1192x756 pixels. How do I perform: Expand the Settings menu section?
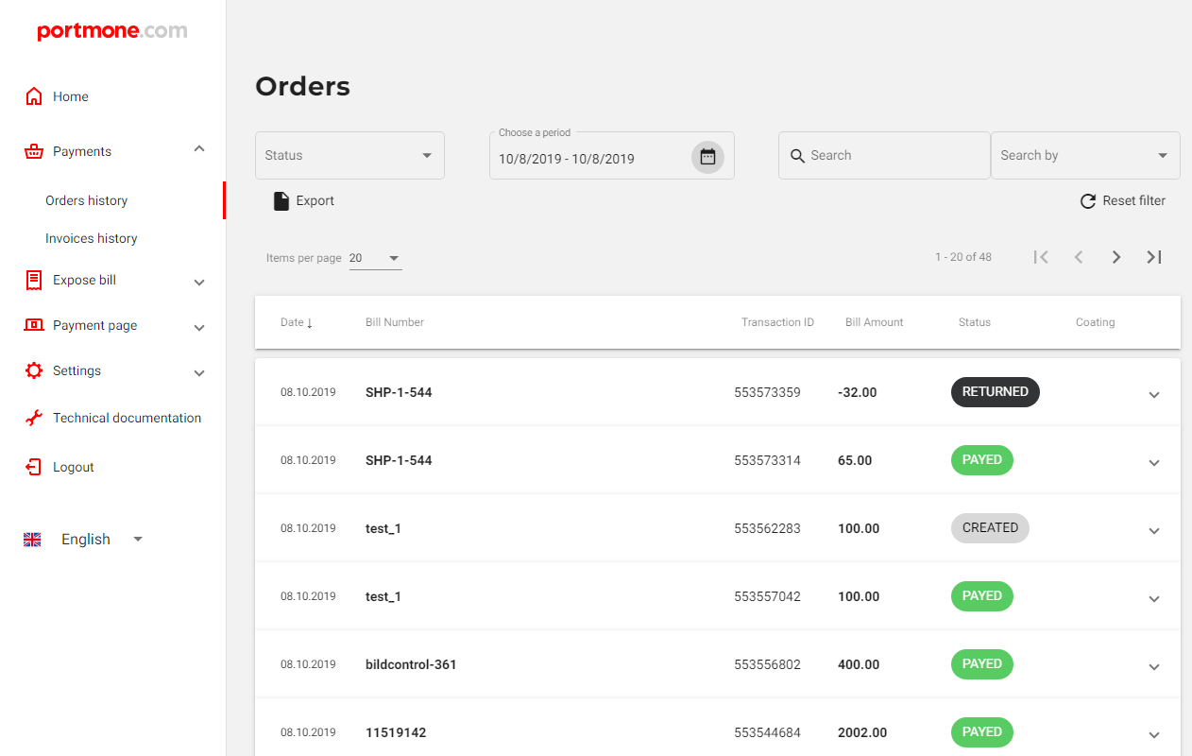coord(199,372)
